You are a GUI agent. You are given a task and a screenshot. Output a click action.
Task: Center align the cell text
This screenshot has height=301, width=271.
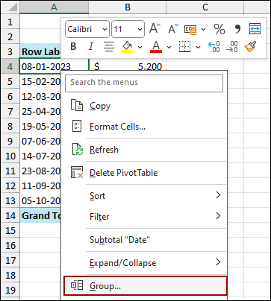coord(109,46)
